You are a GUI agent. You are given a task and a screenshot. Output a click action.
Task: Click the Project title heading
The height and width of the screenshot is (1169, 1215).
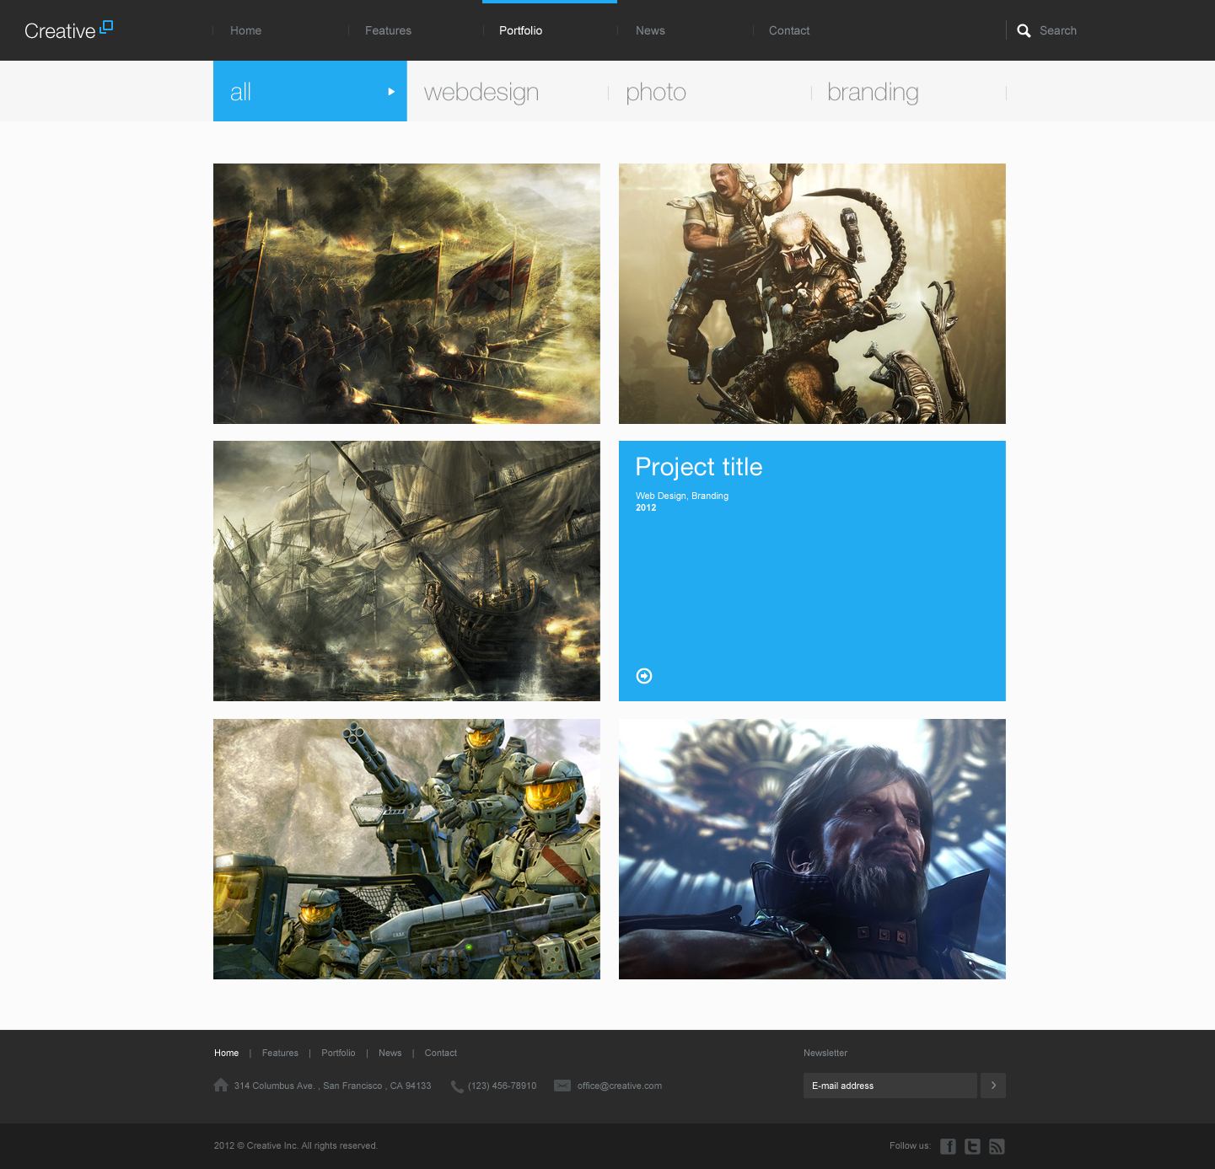(x=699, y=467)
